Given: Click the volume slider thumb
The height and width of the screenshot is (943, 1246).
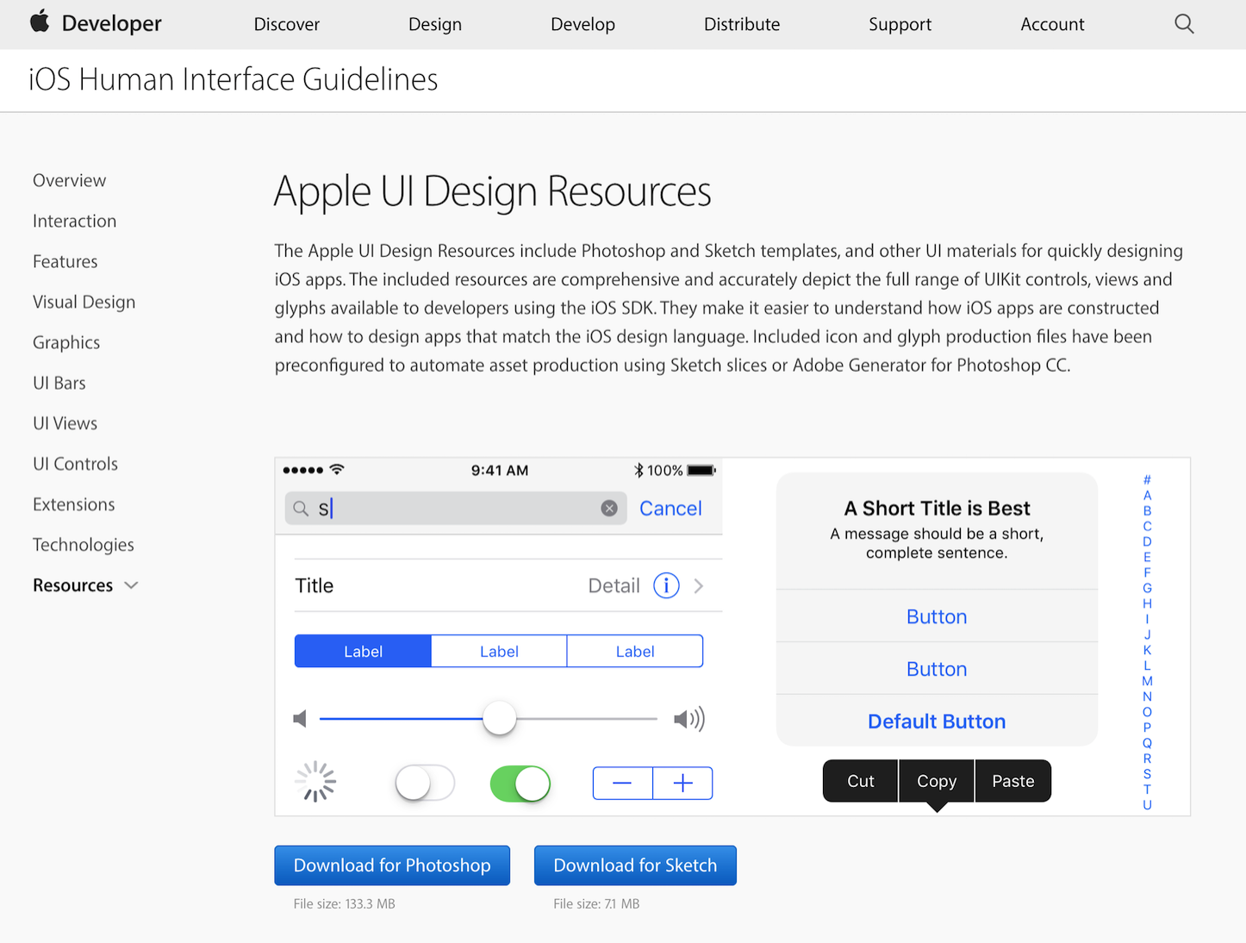Looking at the screenshot, I should pos(499,718).
